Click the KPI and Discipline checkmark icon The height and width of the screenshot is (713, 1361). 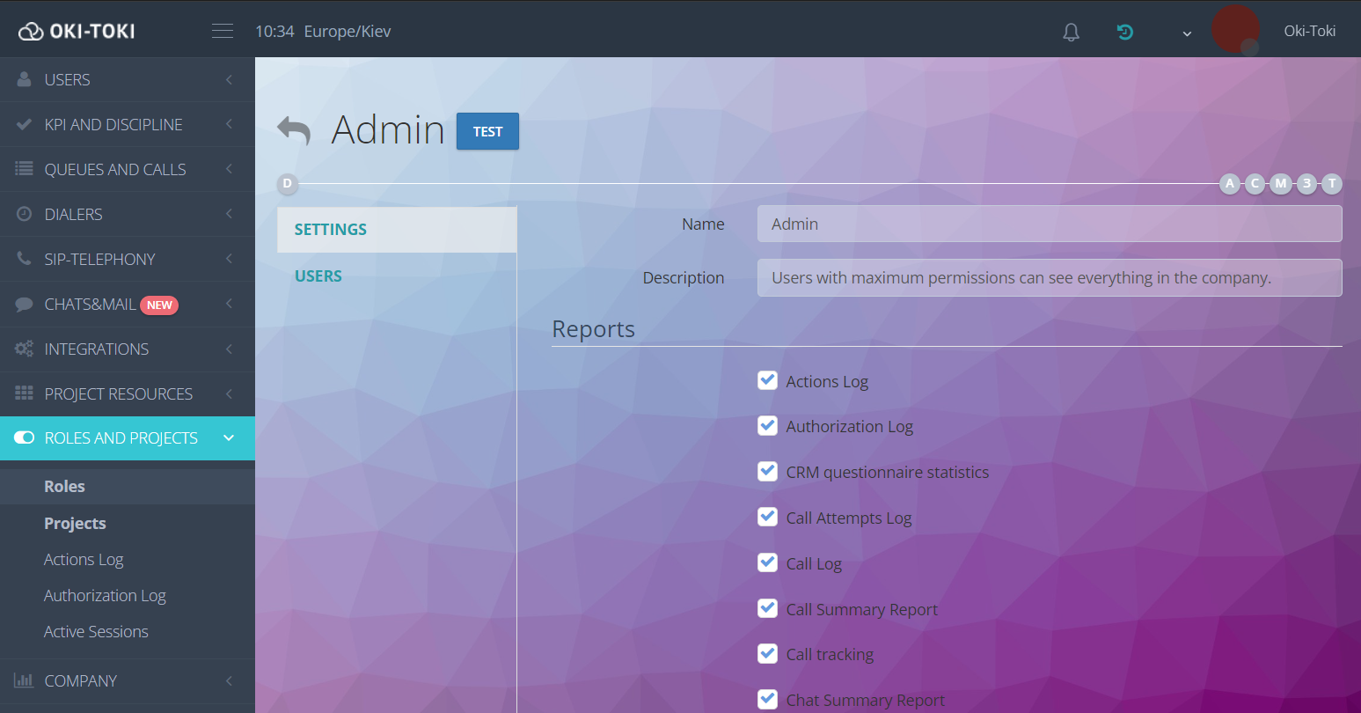25,124
